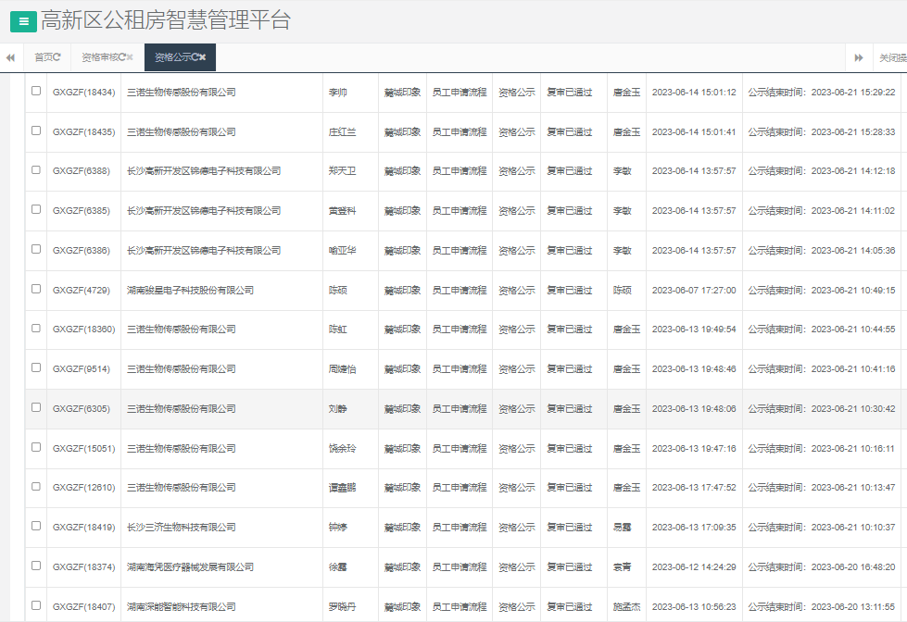Click the GXGZF(15051) application number cell

(x=83, y=449)
